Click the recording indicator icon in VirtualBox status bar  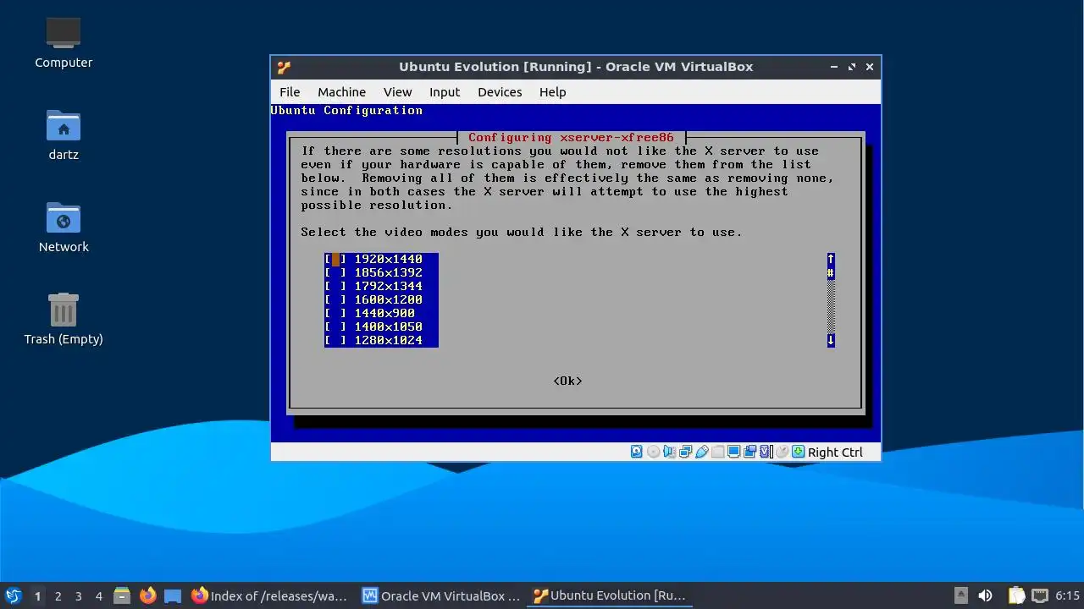(x=750, y=452)
